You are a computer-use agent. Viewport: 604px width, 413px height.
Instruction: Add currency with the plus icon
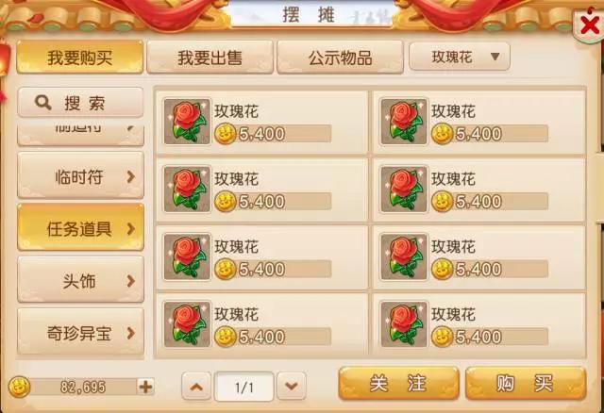pyautogui.click(x=145, y=387)
